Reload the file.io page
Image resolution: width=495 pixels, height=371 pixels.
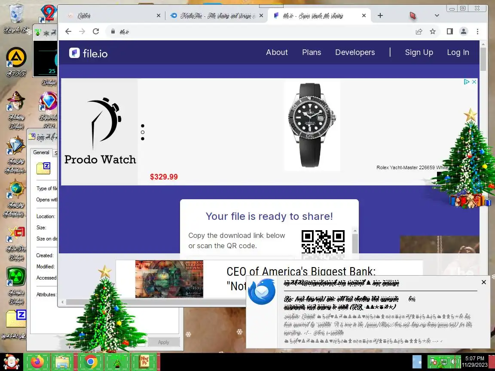(x=96, y=31)
